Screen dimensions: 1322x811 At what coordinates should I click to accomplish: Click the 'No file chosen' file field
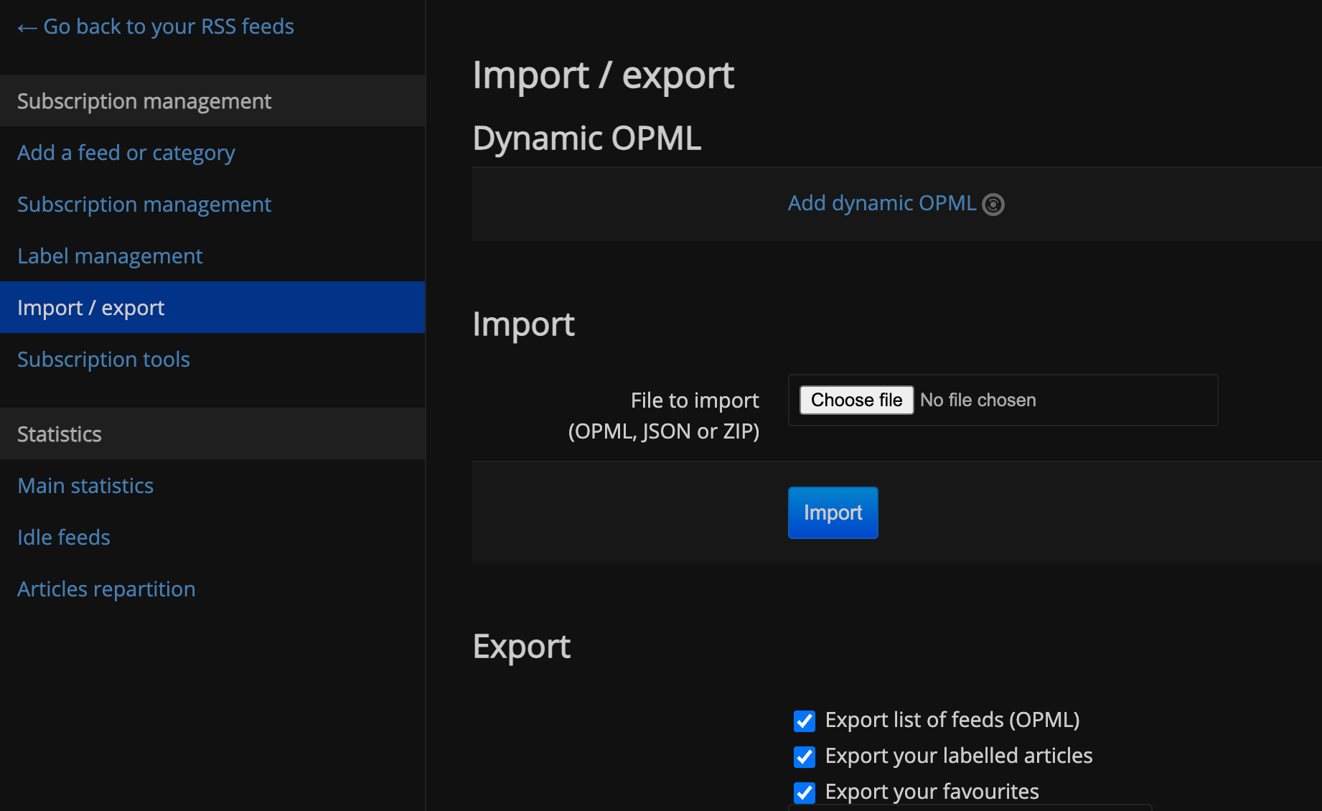click(x=1003, y=400)
